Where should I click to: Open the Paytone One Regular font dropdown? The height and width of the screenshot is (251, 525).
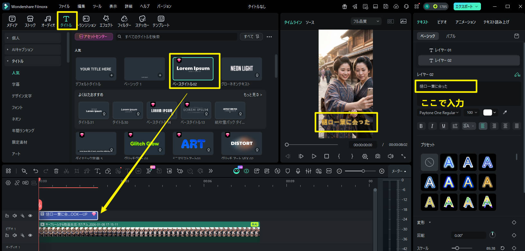click(439, 113)
